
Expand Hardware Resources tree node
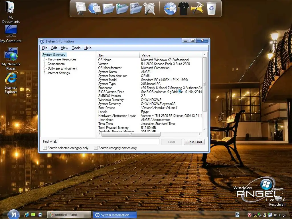(44, 59)
